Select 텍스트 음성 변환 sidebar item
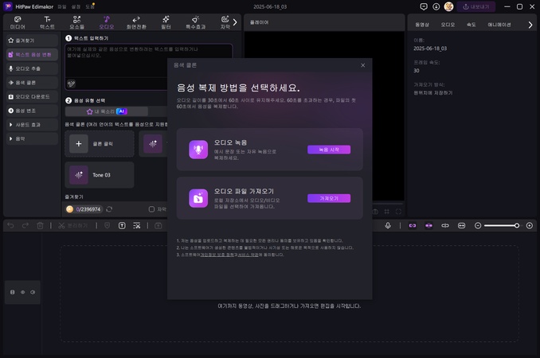This screenshot has width=540, height=358. point(32,55)
